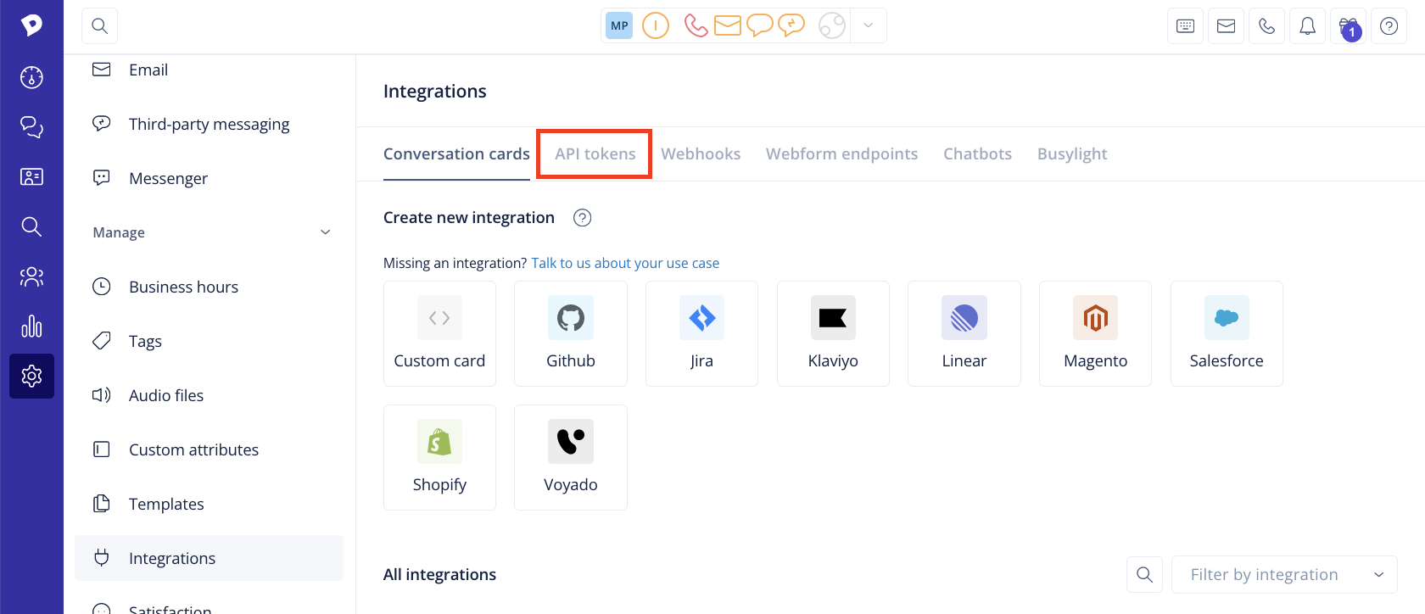Click the notifications bell icon
Viewport: 1425px width, 614px height.
(x=1307, y=26)
